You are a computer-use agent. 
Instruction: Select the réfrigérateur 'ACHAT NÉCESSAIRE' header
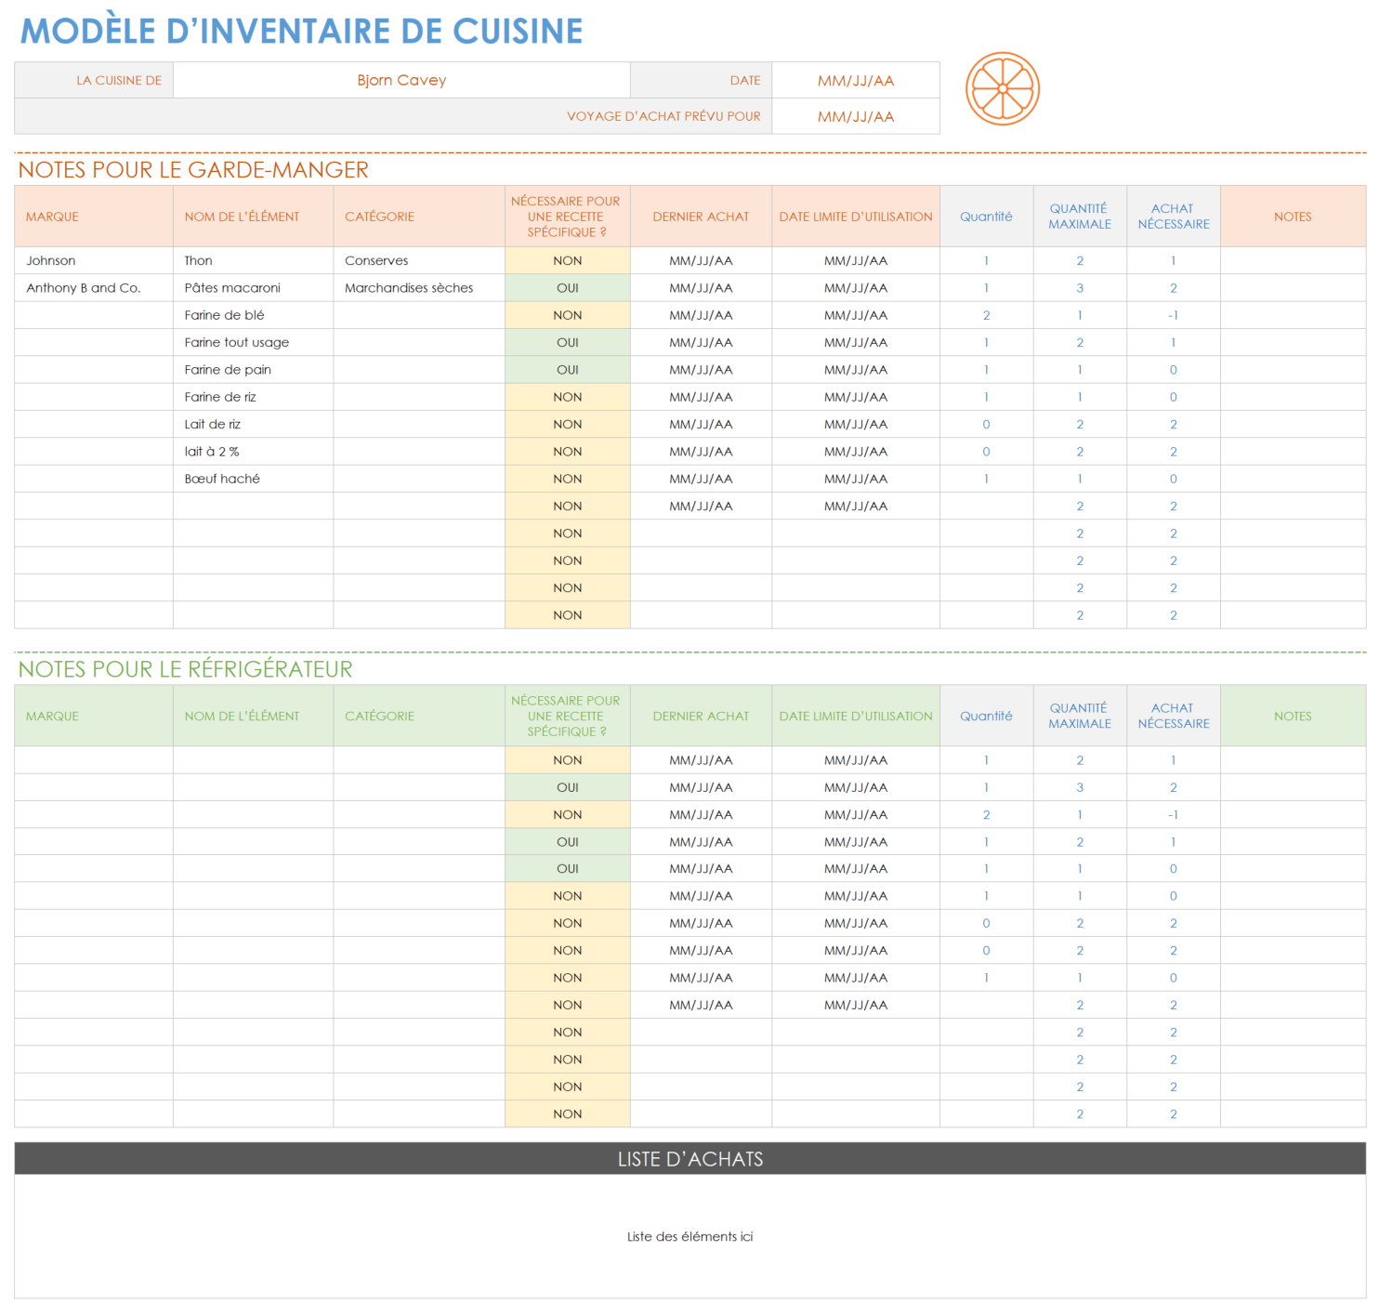click(x=1174, y=716)
